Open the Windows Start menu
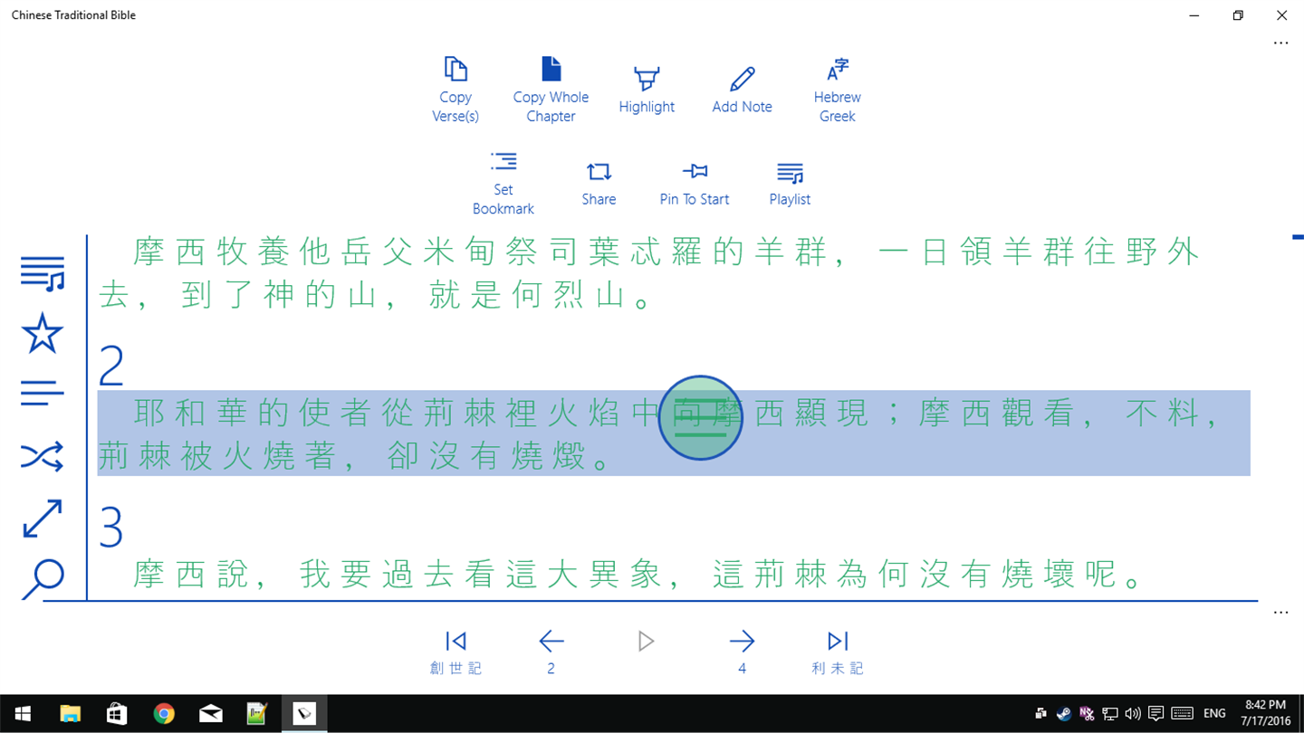This screenshot has width=1304, height=733. pyautogui.click(x=22, y=714)
